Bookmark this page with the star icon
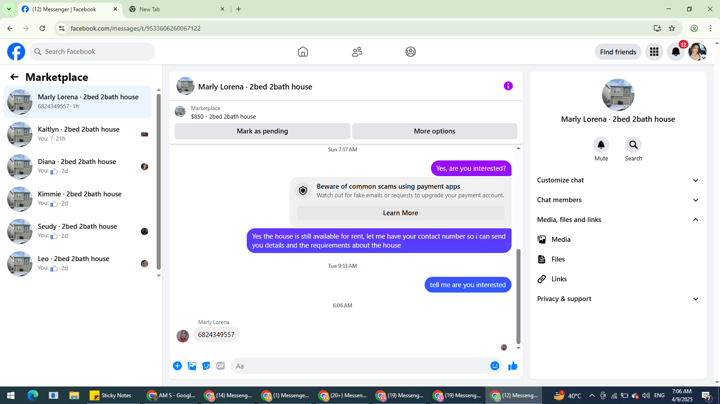Viewport: 720px width, 404px height. 672,28
